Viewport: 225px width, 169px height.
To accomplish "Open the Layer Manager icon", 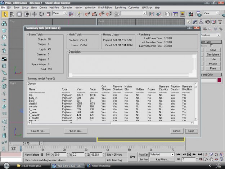I will click(x=167, y=14).
